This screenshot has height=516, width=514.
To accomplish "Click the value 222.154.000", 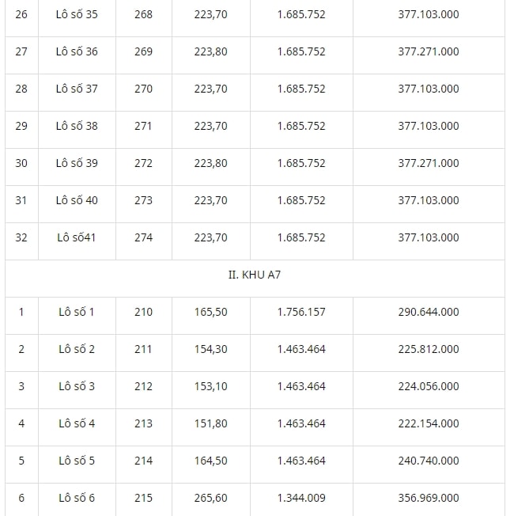I will point(429,423).
